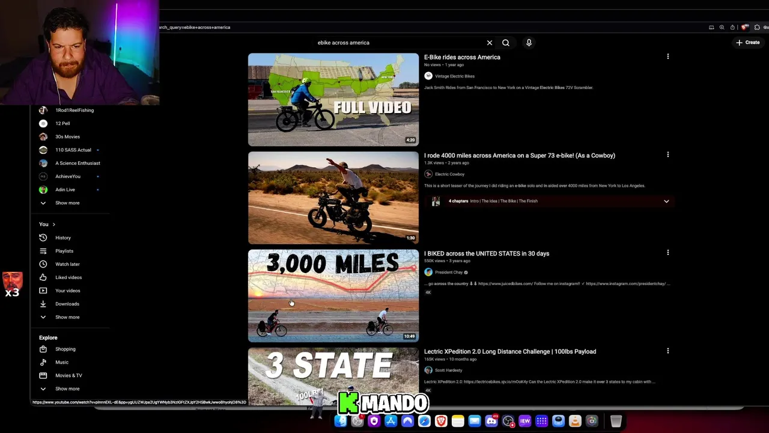This screenshot has width=769, height=433.
Task: Click the address bar zoom magnifier icon
Action: click(722, 27)
